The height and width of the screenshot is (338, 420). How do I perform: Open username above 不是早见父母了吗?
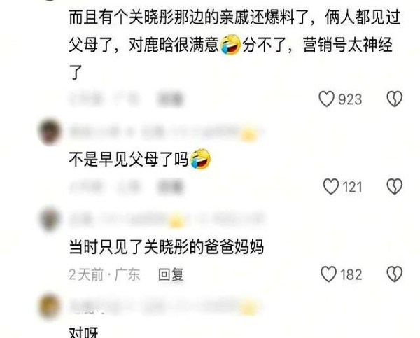(164, 132)
